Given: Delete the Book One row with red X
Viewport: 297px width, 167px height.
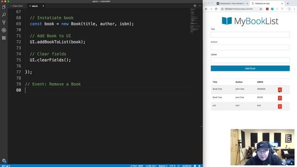Looking at the screenshot, I should (280, 90).
